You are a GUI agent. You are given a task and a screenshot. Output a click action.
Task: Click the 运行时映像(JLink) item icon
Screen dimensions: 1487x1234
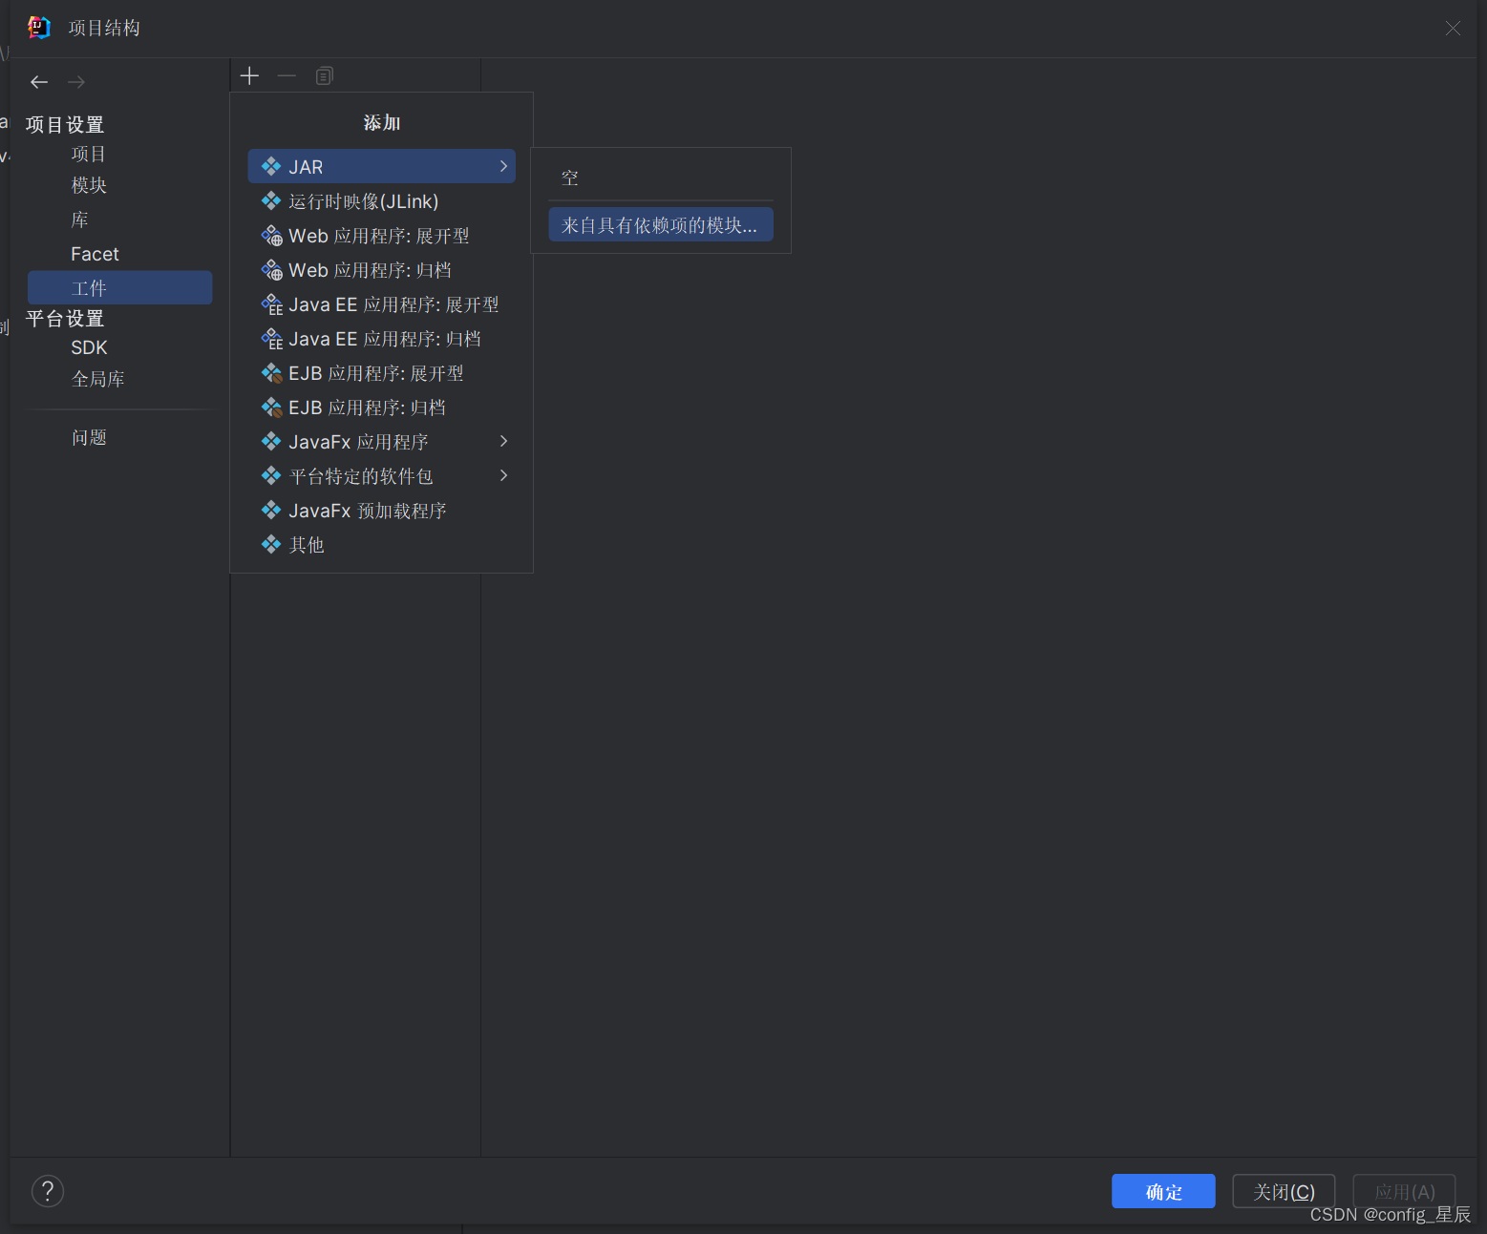coord(271,200)
